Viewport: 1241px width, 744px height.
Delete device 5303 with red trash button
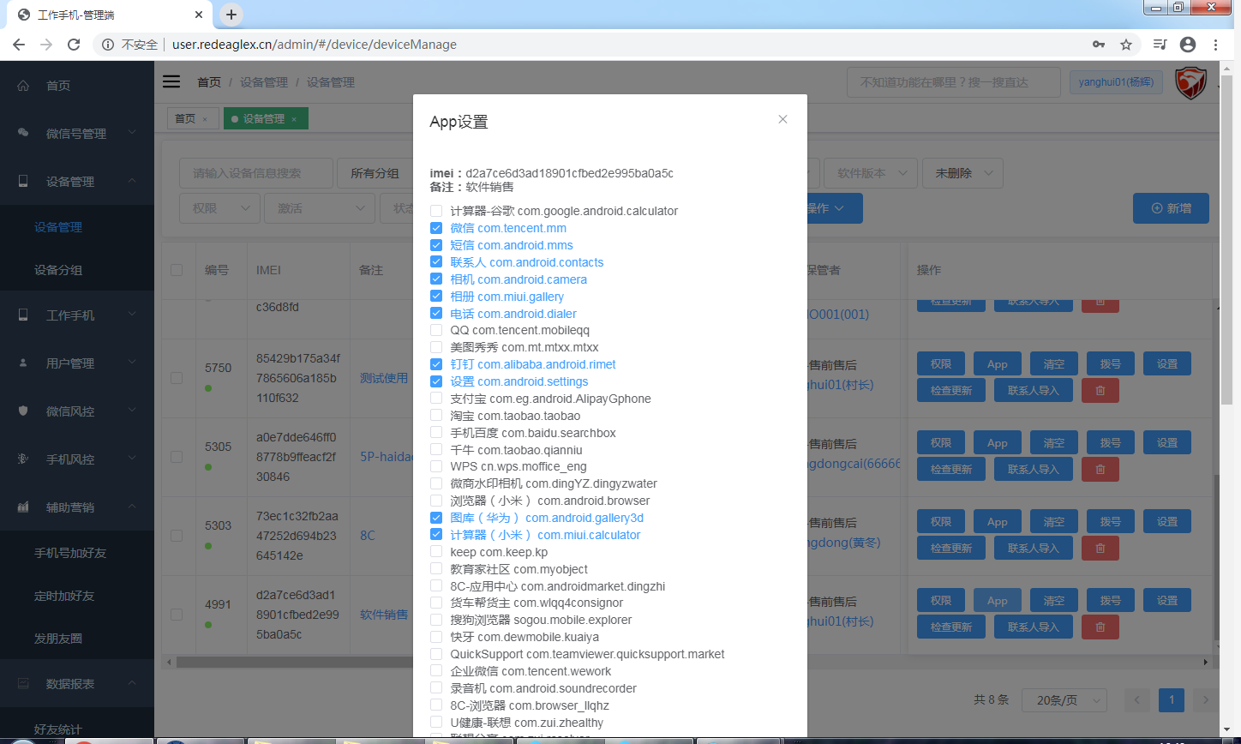[x=1100, y=548]
